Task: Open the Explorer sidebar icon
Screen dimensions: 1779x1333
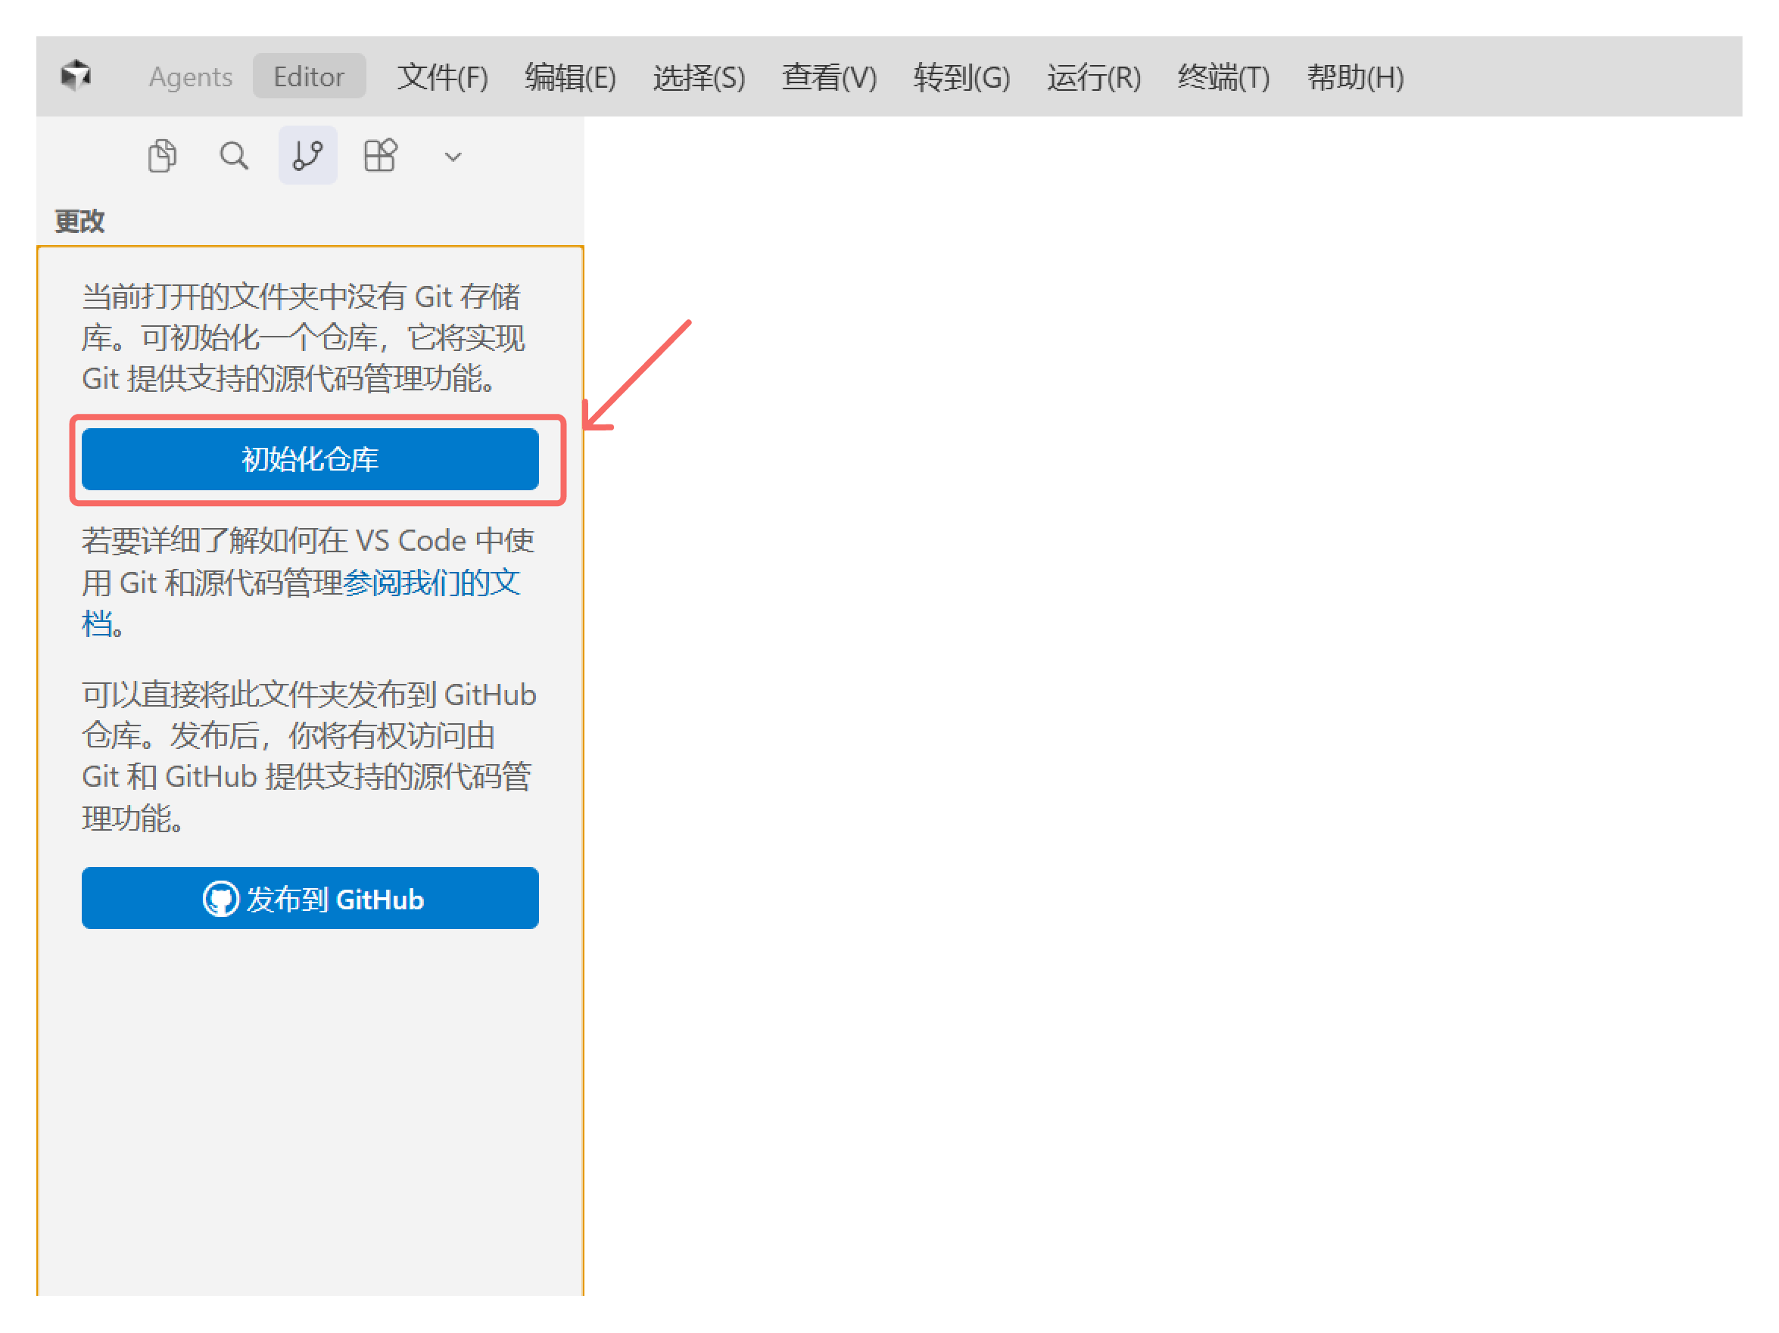Action: [x=162, y=155]
